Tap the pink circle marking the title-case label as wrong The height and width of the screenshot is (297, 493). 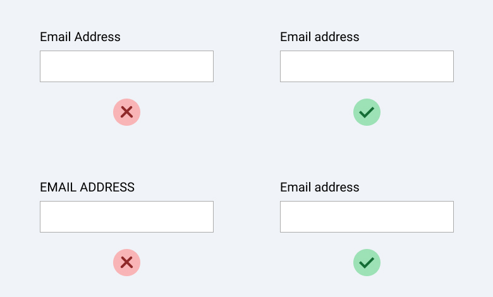pos(126,112)
